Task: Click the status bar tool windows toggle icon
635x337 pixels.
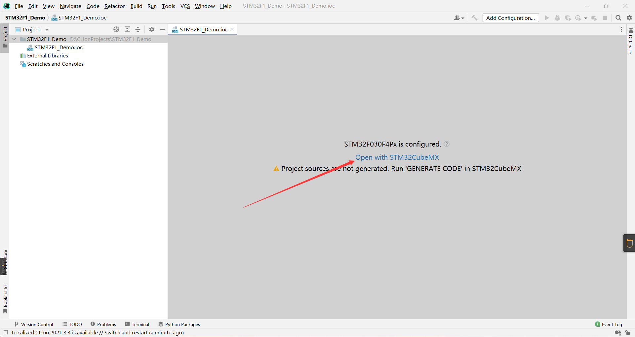Action: 5,333
